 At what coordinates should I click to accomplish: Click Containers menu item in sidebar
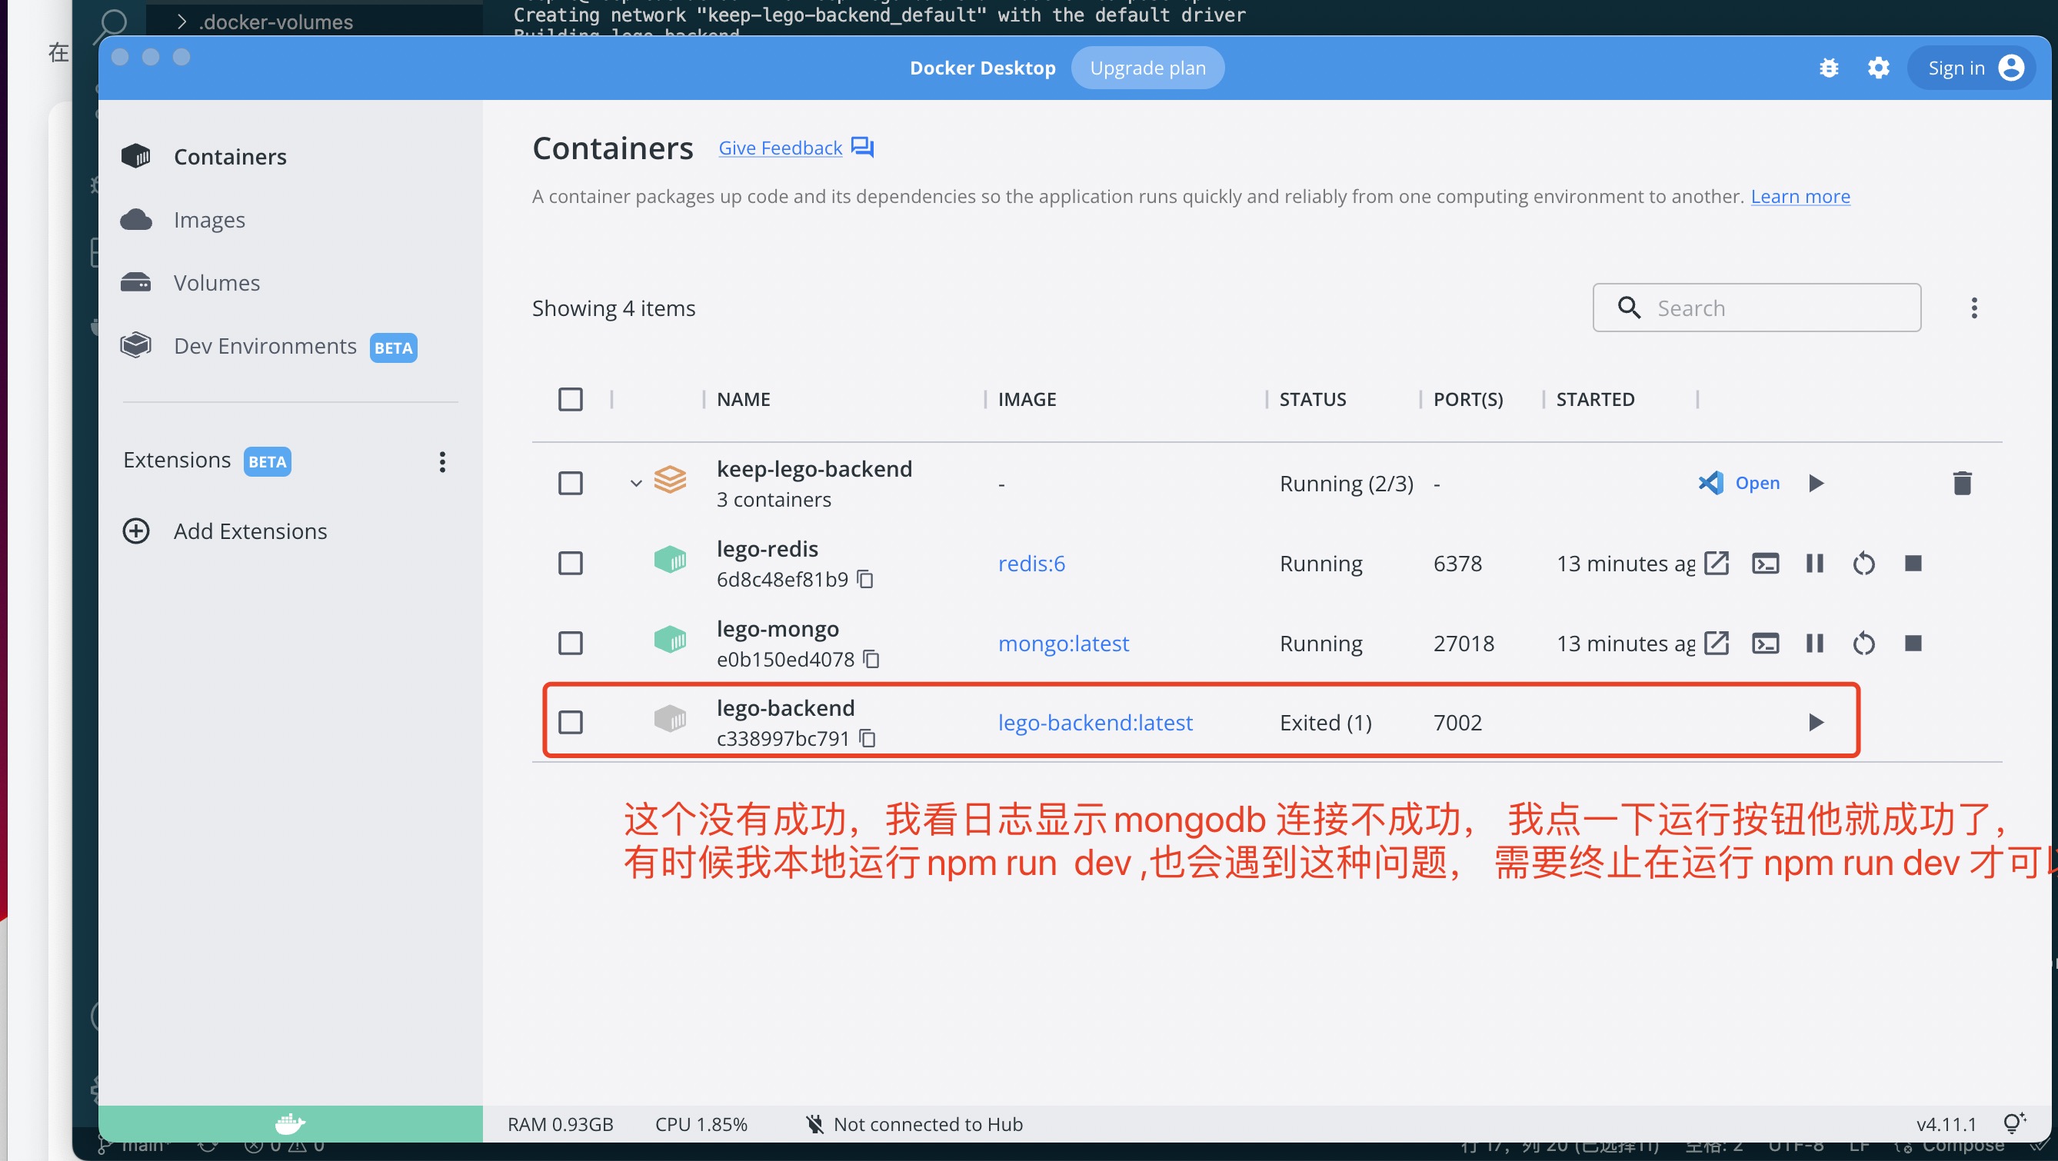[229, 155]
